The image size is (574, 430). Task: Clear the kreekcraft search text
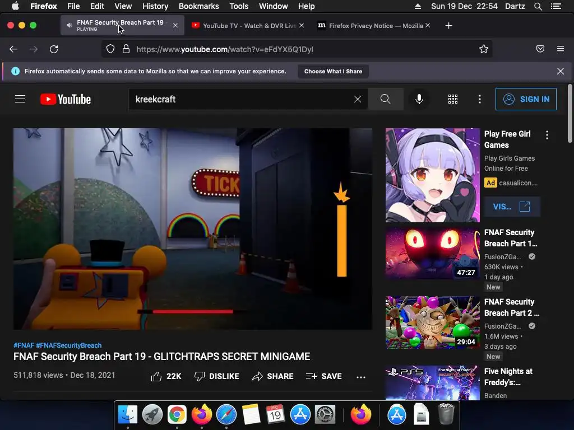point(358,99)
